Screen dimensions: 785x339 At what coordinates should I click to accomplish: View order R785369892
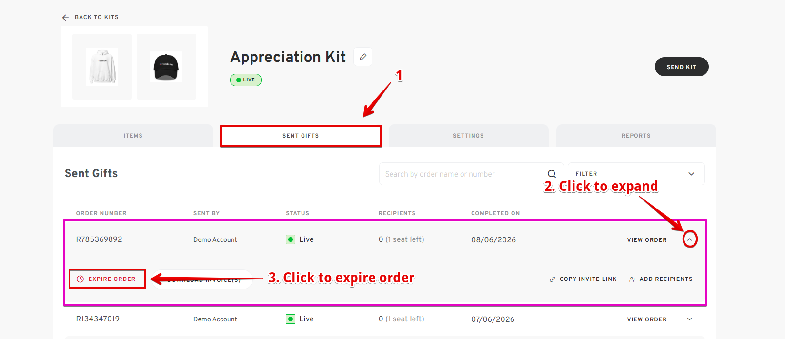tap(647, 240)
